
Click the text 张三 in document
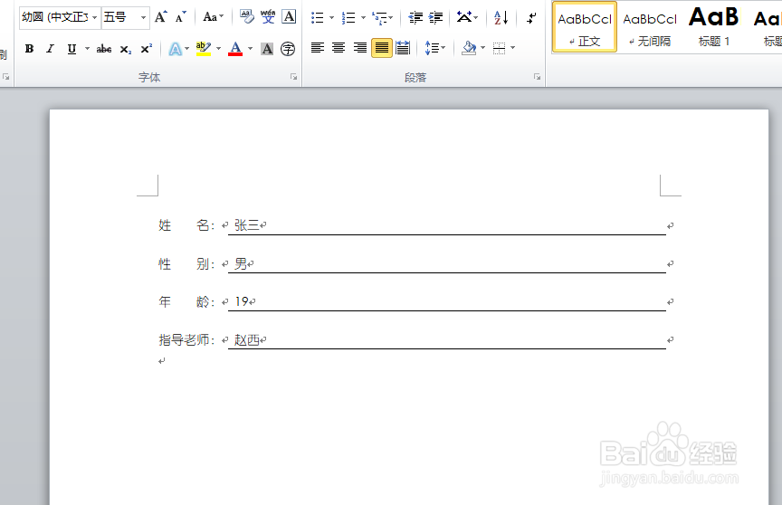coord(246,225)
